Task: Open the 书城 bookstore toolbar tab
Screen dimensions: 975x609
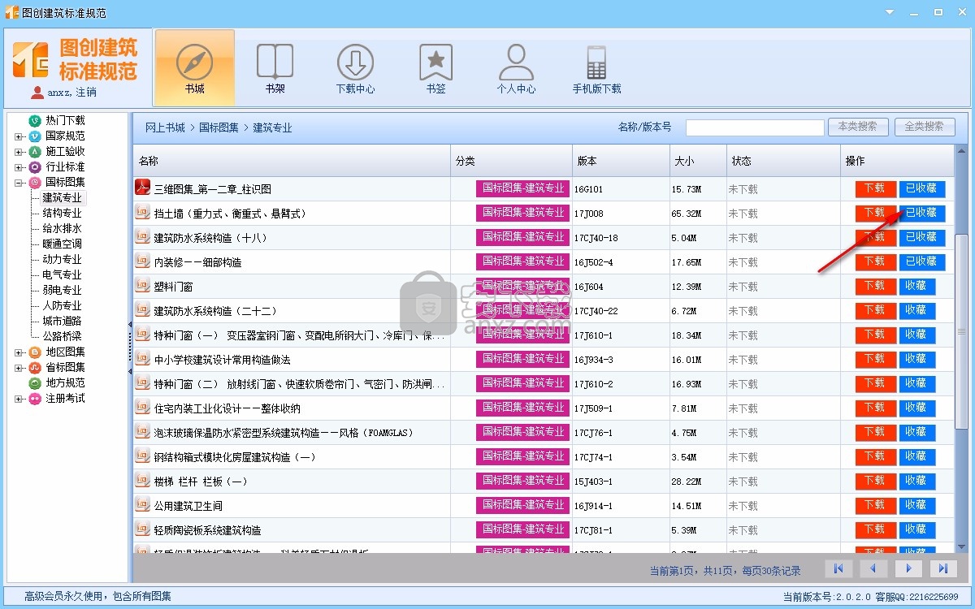Action: [x=194, y=68]
